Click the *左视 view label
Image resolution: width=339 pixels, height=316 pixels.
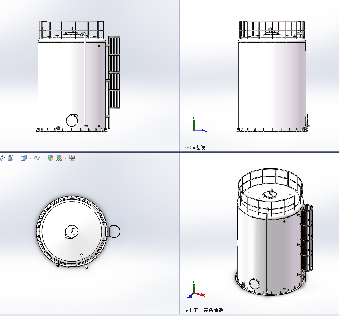click(199, 148)
